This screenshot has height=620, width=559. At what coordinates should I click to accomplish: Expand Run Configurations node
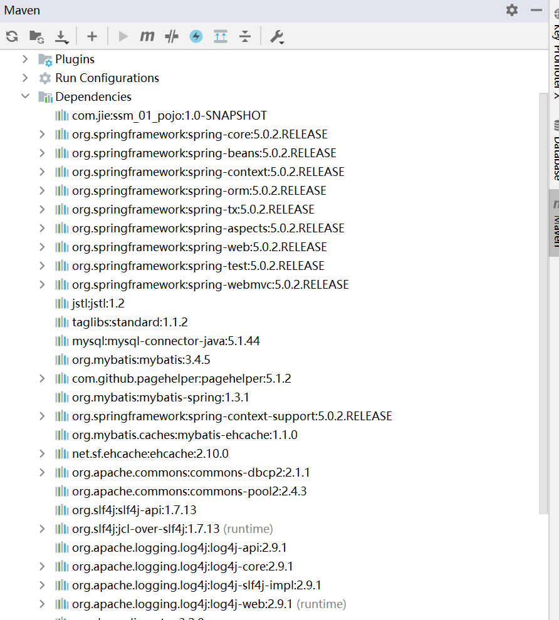coord(25,78)
